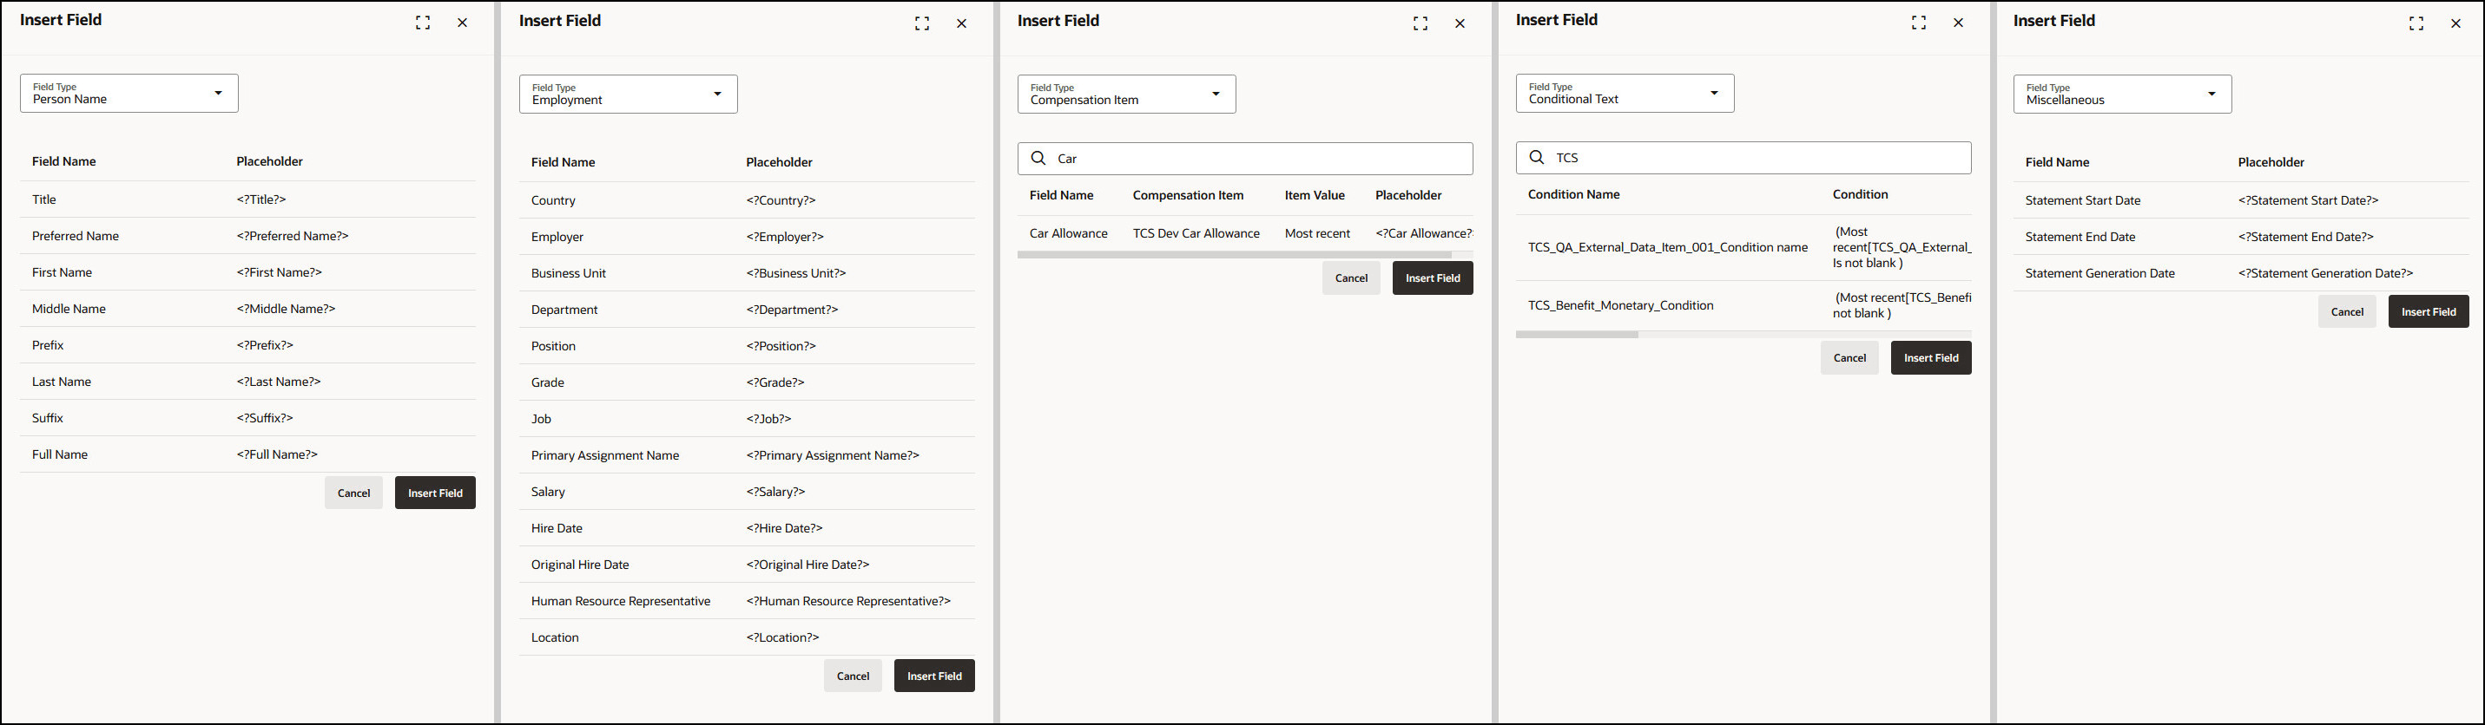The image size is (2485, 725).
Task: Open the Field Type dropdown showing Person Name
Action: (129, 94)
